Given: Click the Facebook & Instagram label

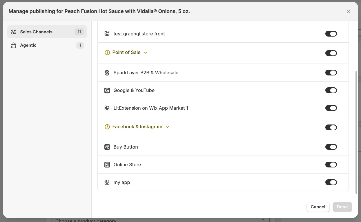Looking at the screenshot, I should 137,127.
